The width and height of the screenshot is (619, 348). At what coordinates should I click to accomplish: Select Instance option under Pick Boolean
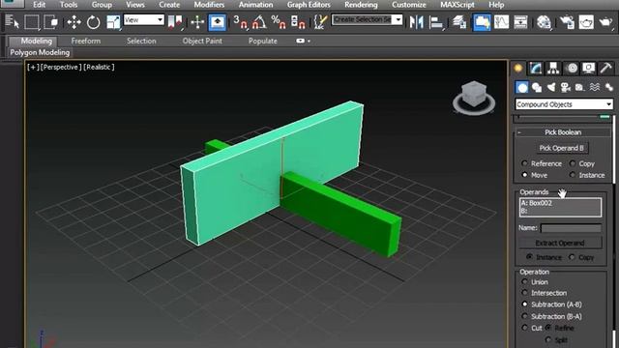pyautogui.click(x=573, y=175)
